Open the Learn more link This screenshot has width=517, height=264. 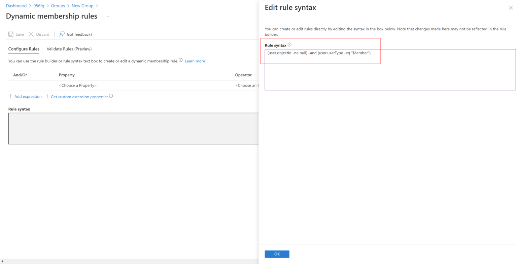pyautogui.click(x=195, y=61)
